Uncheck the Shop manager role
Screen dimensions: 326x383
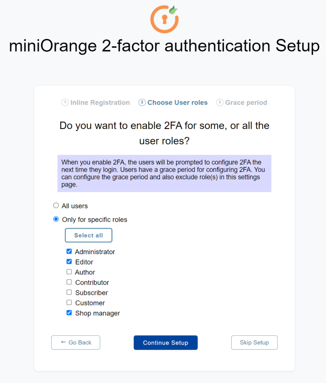(x=69, y=313)
